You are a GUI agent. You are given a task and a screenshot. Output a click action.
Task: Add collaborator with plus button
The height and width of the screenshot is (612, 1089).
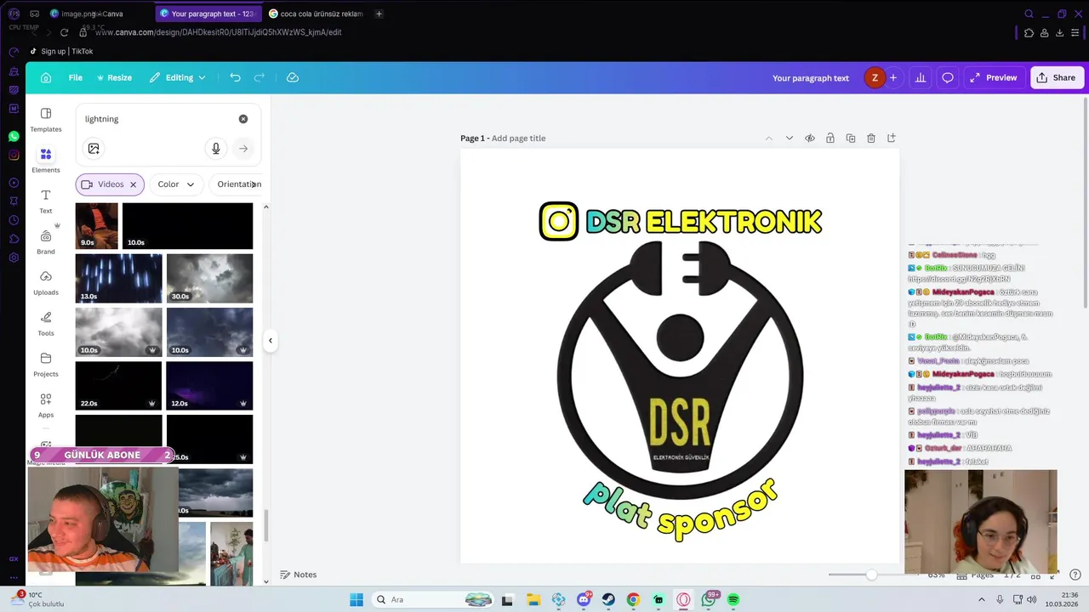tap(893, 77)
